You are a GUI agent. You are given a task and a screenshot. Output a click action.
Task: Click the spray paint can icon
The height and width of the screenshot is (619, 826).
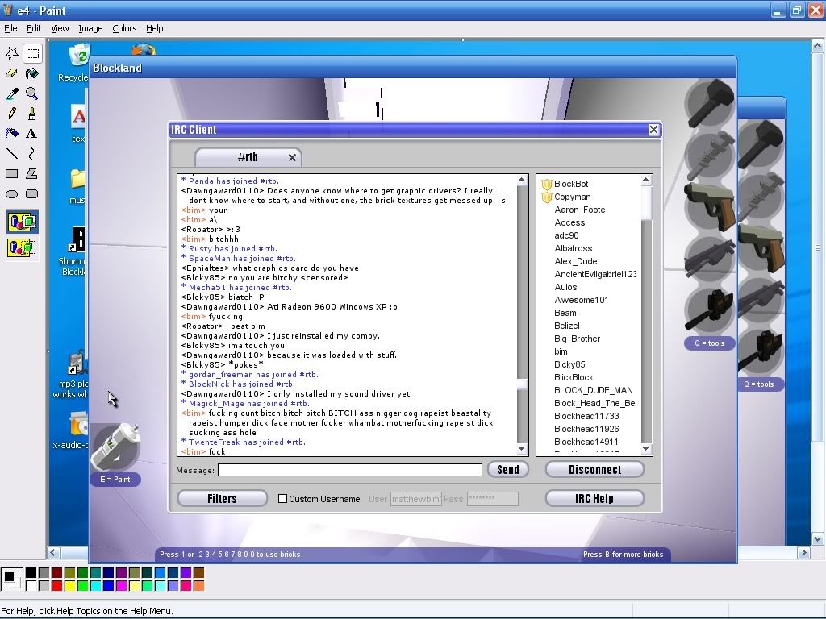point(115,447)
